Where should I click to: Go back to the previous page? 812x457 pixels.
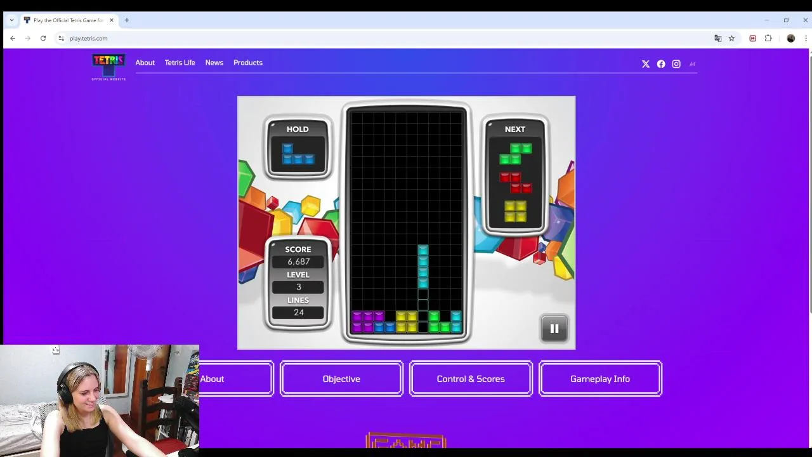click(13, 38)
